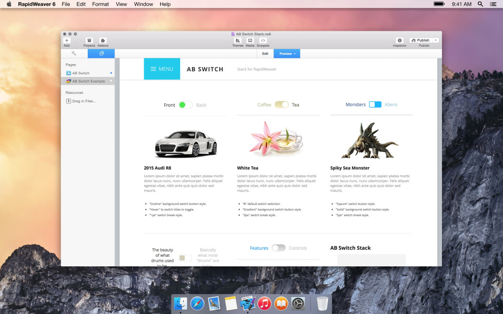
Task: Open the Window menu
Action: pos(143,4)
